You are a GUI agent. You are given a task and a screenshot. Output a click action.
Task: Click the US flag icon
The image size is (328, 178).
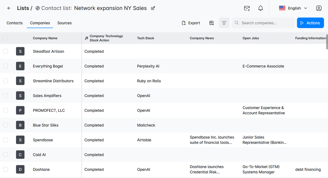(x=282, y=8)
